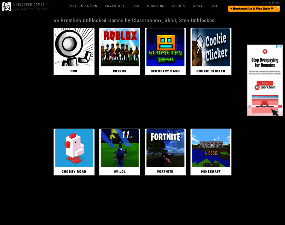
Task: Go to the ADVENTURE category
Action: tap(115, 6)
